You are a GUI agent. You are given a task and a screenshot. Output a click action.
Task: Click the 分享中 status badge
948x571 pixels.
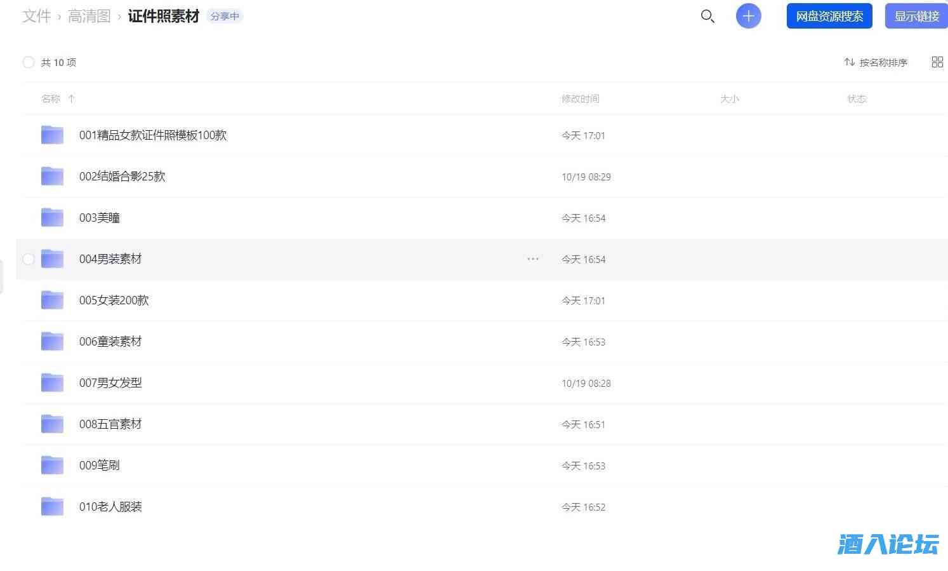pyautogui.click(x=225, y=17)
